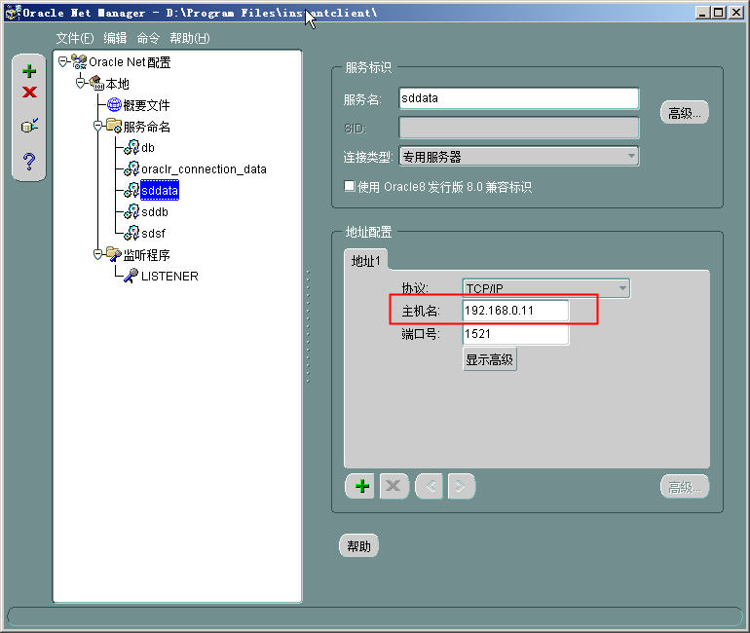750x633 pixels.
Task: Click the 主机名 field with 192.168.0.11
Action: (515, 311)
